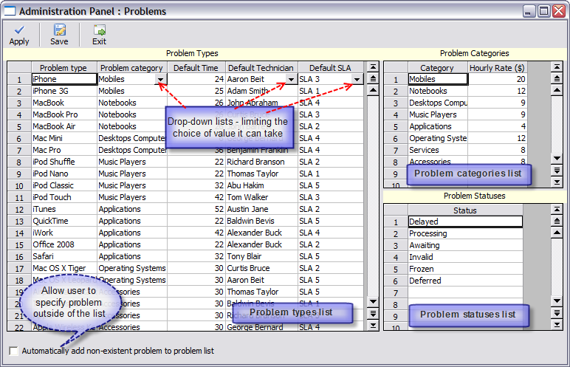Page up in Problem Statuses list
Screen dimensions: 570x367
pos(557,221)
